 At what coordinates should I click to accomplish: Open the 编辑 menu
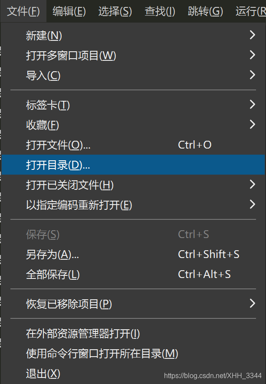click(x=69, y=11)
